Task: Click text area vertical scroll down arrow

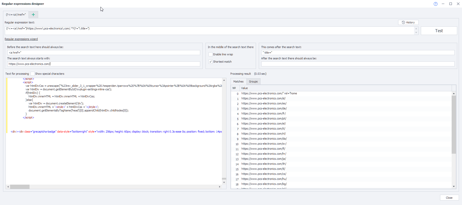Action: pos(224,182)
